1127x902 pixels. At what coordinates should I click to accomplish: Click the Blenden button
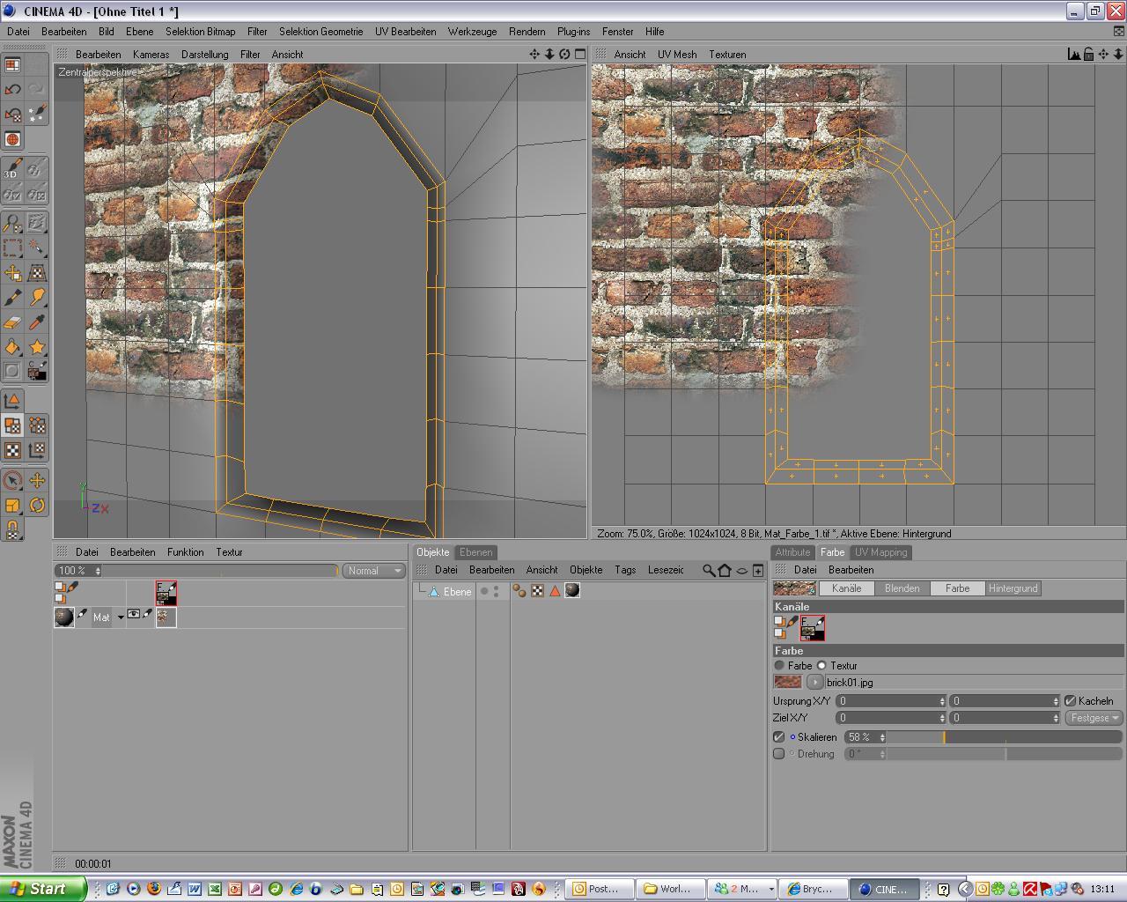(902, 588)
